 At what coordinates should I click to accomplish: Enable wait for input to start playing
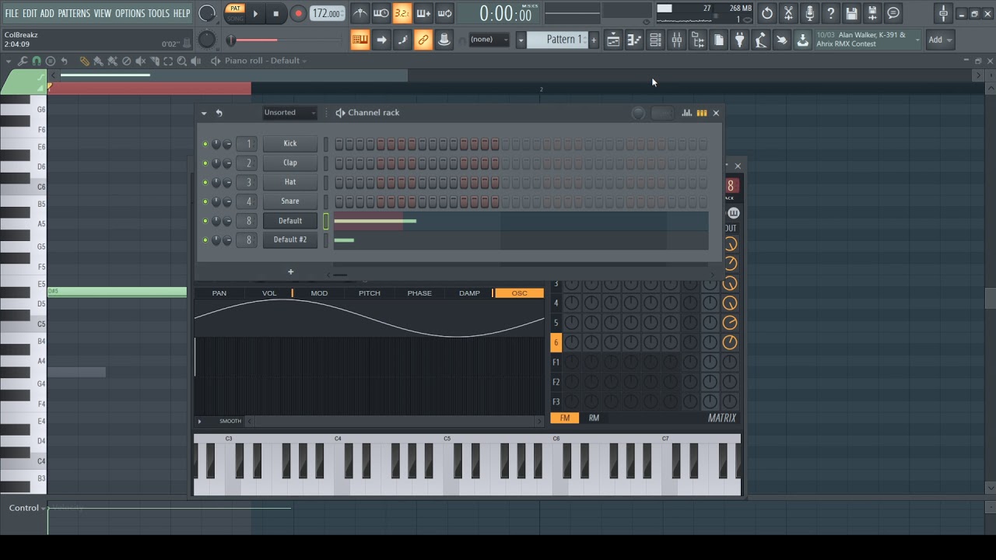381,13
